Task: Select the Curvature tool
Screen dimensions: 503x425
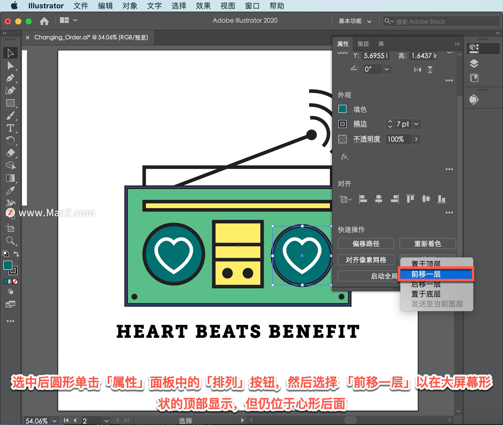Action: [10, 91]
